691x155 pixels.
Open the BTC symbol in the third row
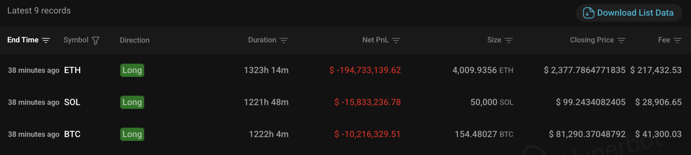pyautogui.click(x=72, y=134)
